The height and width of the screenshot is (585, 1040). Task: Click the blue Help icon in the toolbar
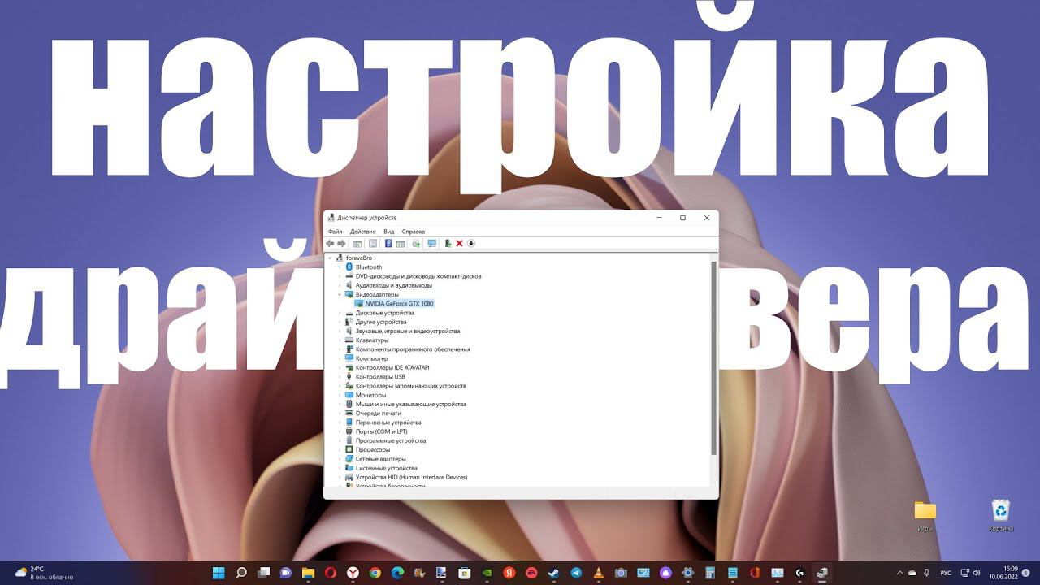tap(388, 243)
